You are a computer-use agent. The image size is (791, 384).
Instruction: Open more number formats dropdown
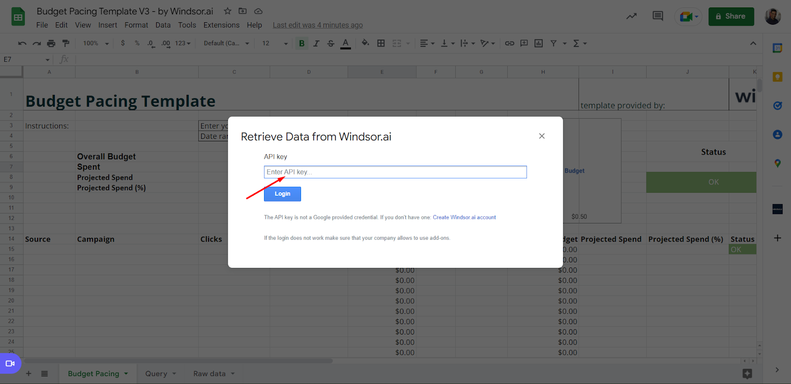[x=183, y=43]
